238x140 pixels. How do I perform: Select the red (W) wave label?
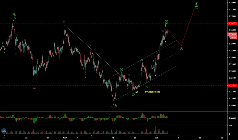34,88
